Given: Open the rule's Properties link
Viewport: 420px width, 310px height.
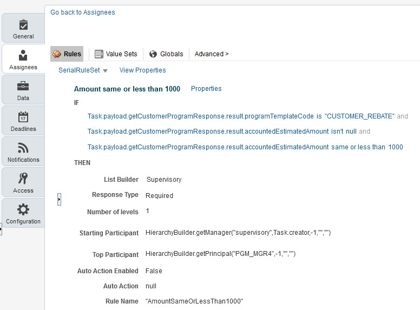Looking at the screenshot, I should pyautogui.click(x=206, y=89).
